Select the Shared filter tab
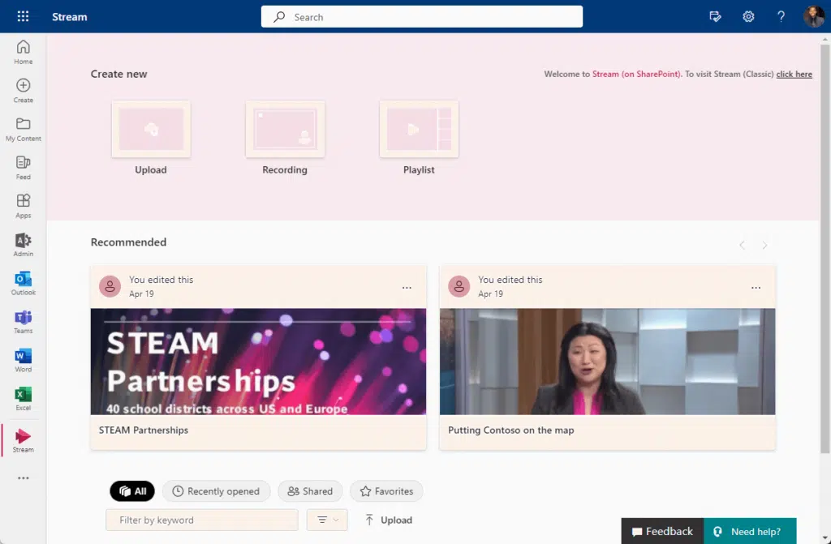Image resolution: width=831 pixels, height=544 pixels. pos(310,491)
